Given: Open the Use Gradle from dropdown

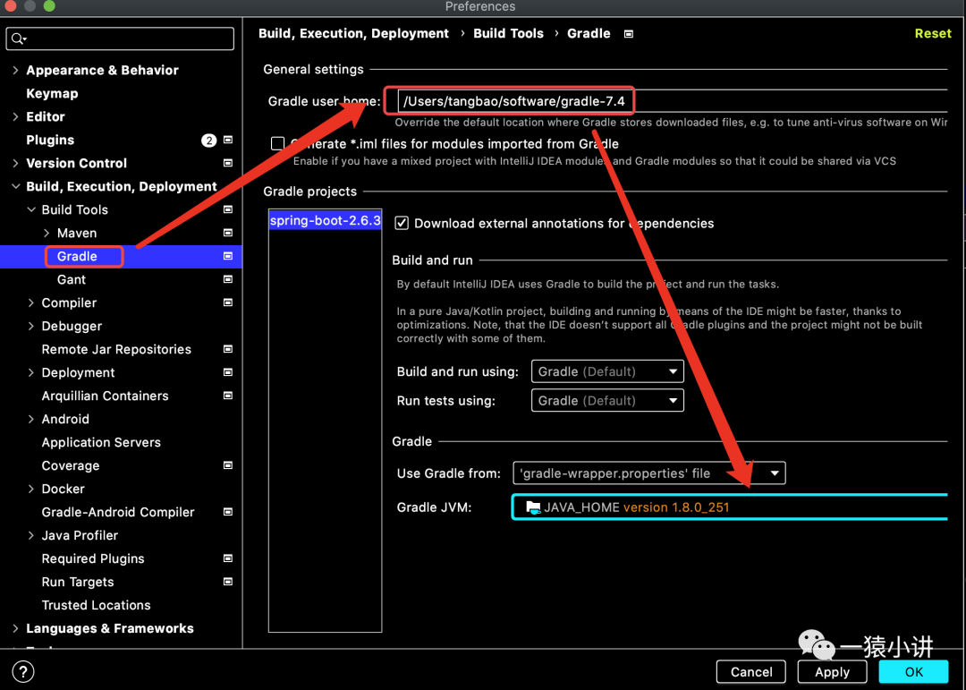Looking at the screenshot, I should tap(649, 473).
